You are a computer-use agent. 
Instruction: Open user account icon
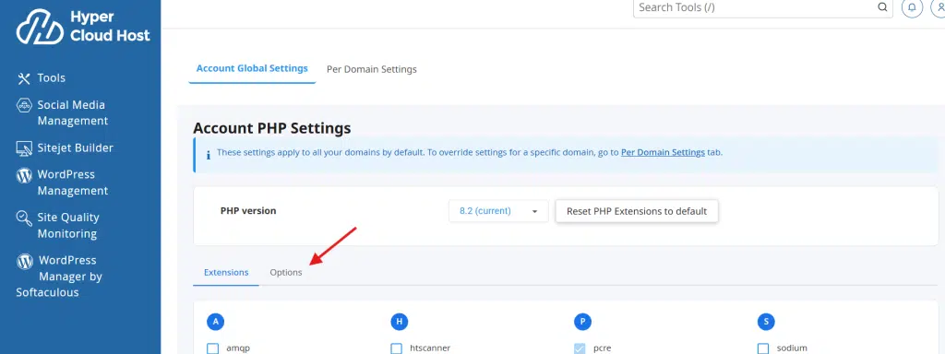[939, 7]
